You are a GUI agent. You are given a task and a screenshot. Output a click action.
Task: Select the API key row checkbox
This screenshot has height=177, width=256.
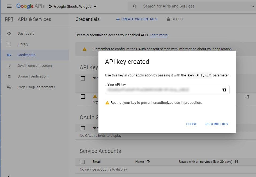click(x=83, y=97)
